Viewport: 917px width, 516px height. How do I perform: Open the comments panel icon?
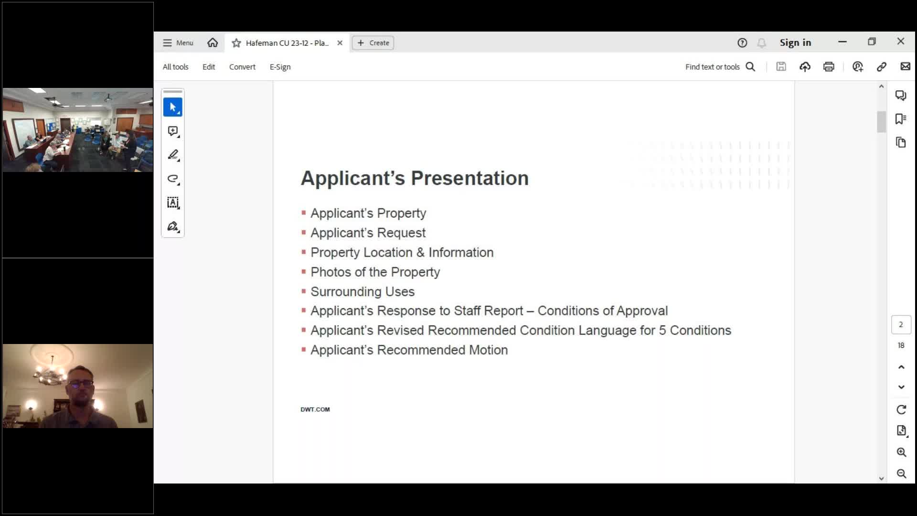(901, 96)
